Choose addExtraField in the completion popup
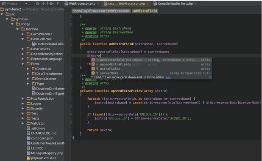 tap(151, 60)
